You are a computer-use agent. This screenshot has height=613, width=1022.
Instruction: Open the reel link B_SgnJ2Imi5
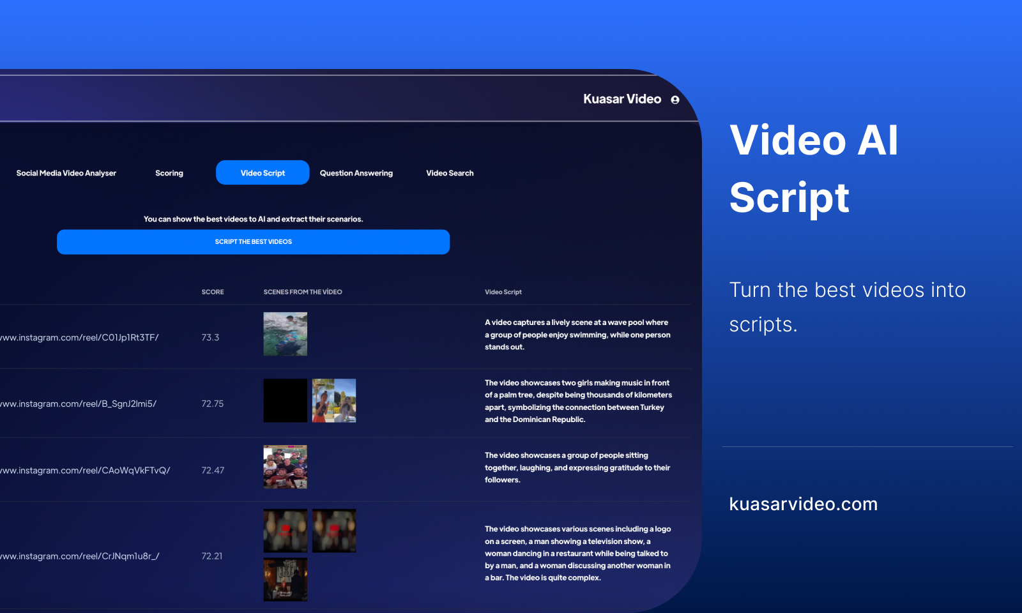click(x=78, y=404)
